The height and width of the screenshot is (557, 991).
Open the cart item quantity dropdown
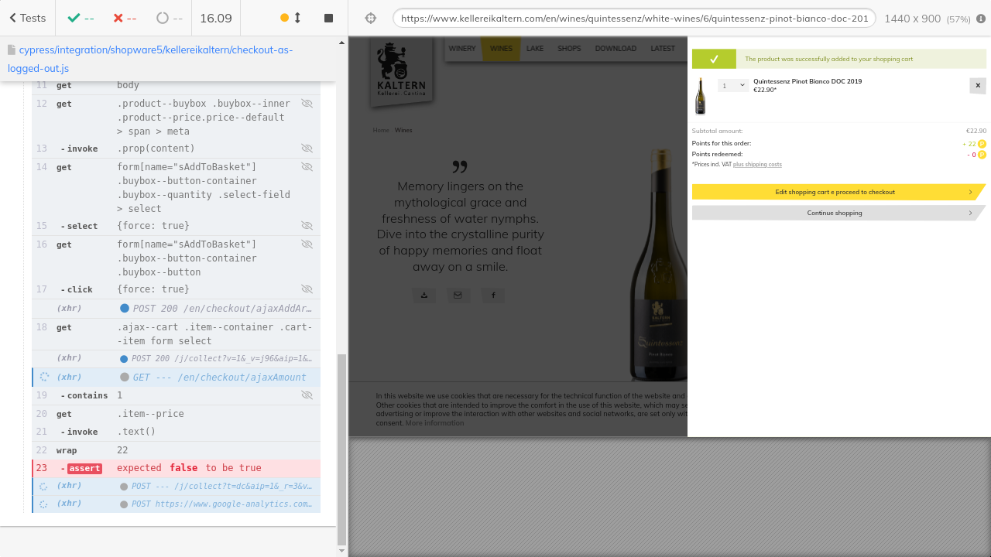pos(732,86)
